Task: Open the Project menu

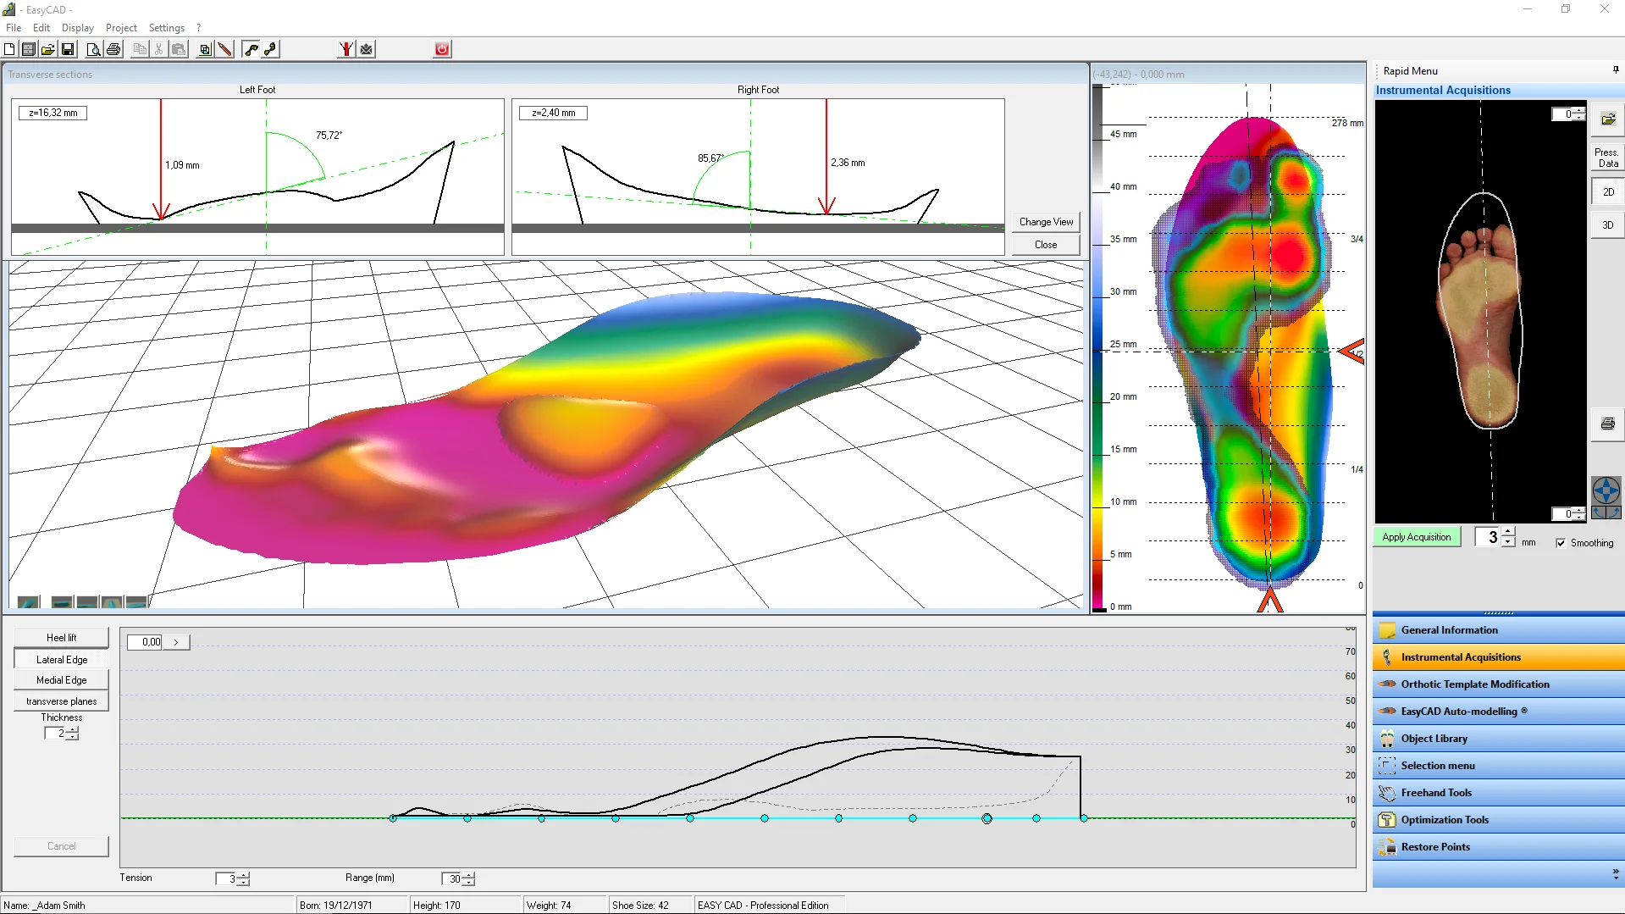Action: click(121, 28)
